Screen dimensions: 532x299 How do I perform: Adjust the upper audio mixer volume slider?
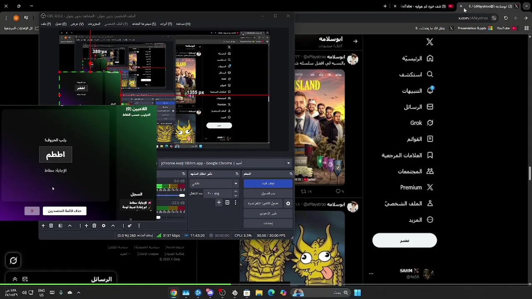click(x=171, y=195)
